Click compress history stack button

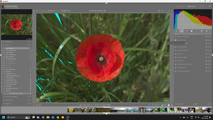pos(16,93)
